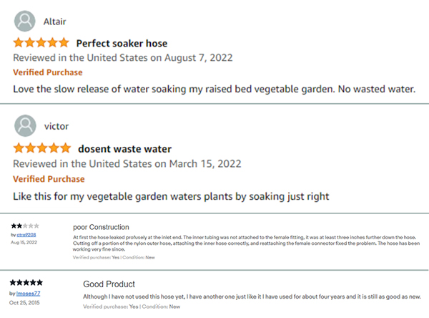Click five-star rating on Altair's review
The width and height of the screenshot is (429, 318).
[x=41, y=43]
